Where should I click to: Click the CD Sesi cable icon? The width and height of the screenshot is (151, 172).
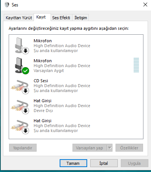(x=20, y=87)
